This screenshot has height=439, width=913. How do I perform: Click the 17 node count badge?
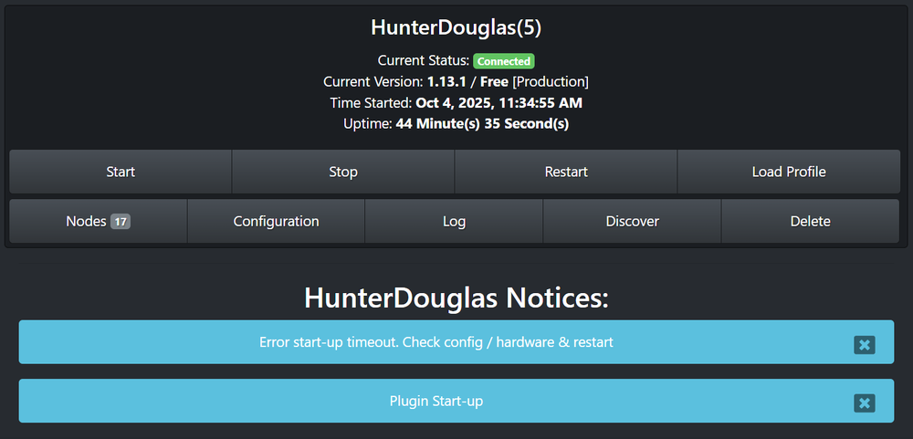click(x=121, y=221)
